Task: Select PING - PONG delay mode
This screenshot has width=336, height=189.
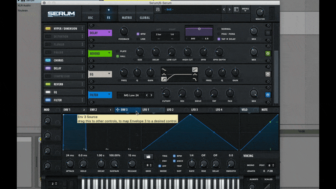Action: (x=219, y=34)
